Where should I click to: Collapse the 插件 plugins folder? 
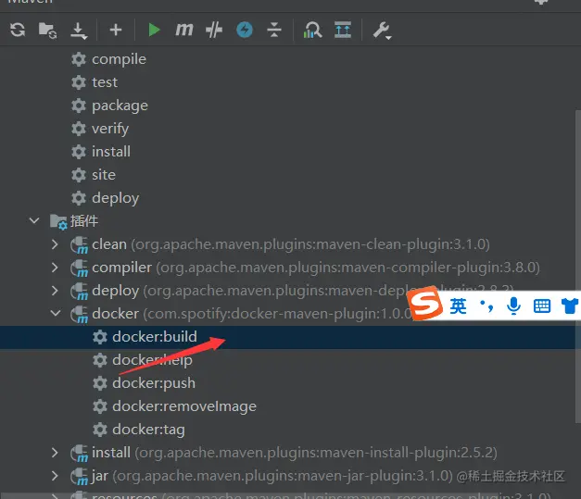click(x=34, y=221)
